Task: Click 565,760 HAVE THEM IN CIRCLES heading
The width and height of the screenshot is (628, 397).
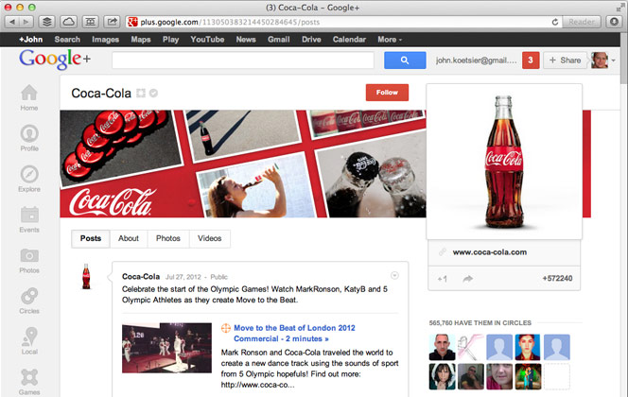Action: pos(480,323)
